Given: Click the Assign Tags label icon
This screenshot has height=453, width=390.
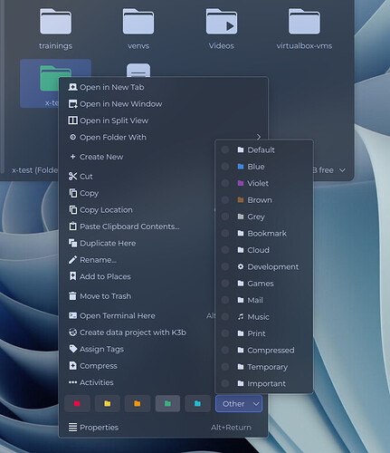Looking at the screenshot, I should 72,349.
